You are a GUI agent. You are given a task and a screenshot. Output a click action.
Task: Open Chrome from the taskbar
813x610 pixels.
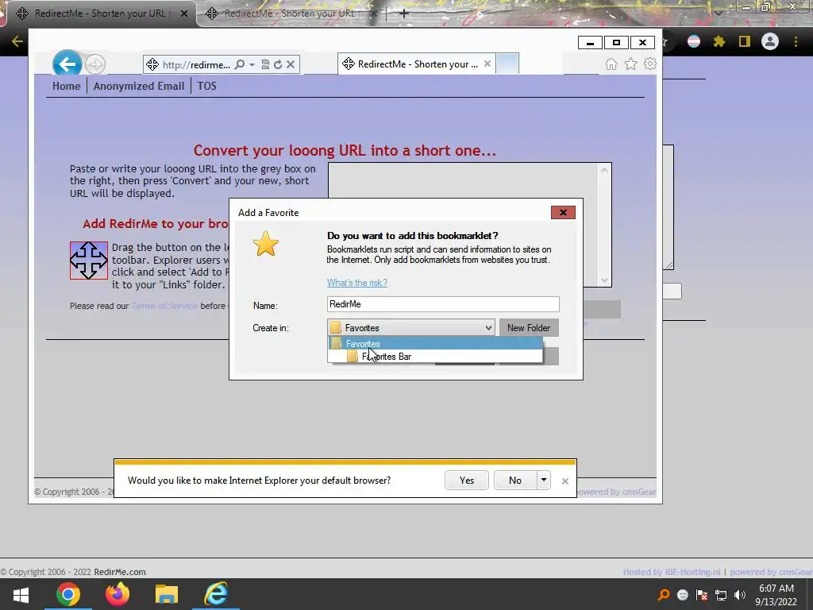coord(68,594)
